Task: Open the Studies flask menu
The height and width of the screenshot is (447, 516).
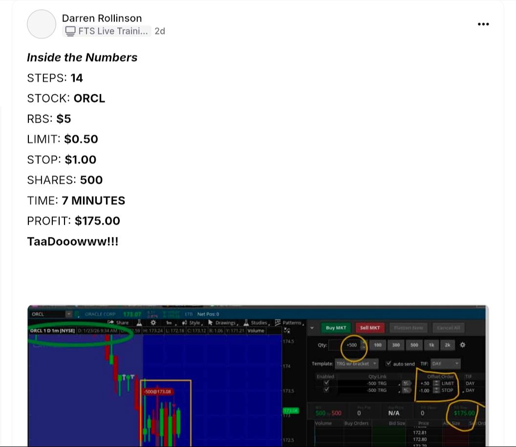Action: tap(256, 322)
